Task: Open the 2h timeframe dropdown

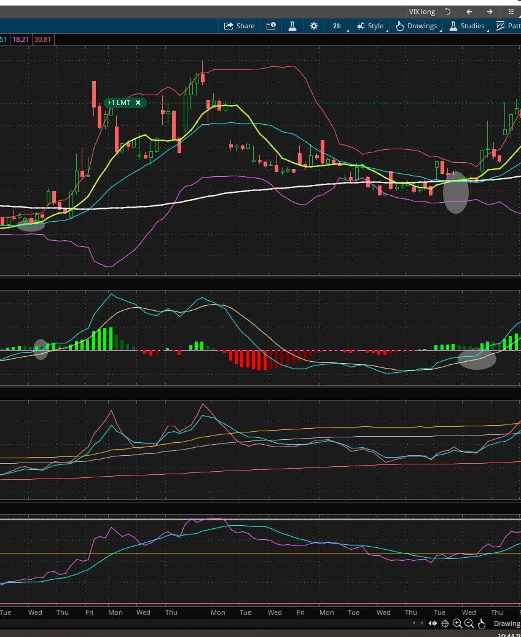Action: [x=337, y=26]
